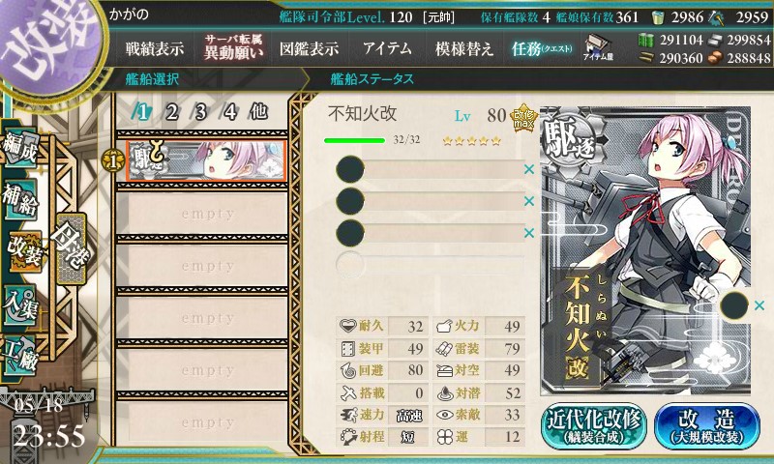Open 図鑑表示 encyclopedia menu
Viewport: 774px width, 464px height.
(309, 48)
